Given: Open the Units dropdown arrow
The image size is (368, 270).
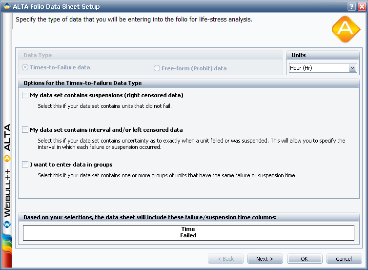Looking at the screenshot, I should [x=352, y=68].
